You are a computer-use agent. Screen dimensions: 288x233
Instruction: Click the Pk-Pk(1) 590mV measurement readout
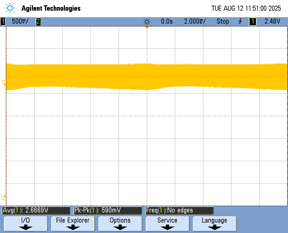107,210
